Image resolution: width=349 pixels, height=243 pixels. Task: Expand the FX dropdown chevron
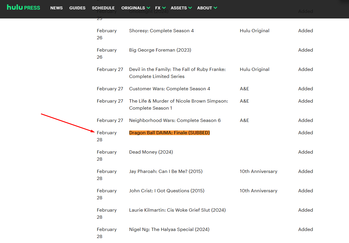coord(164,8)
